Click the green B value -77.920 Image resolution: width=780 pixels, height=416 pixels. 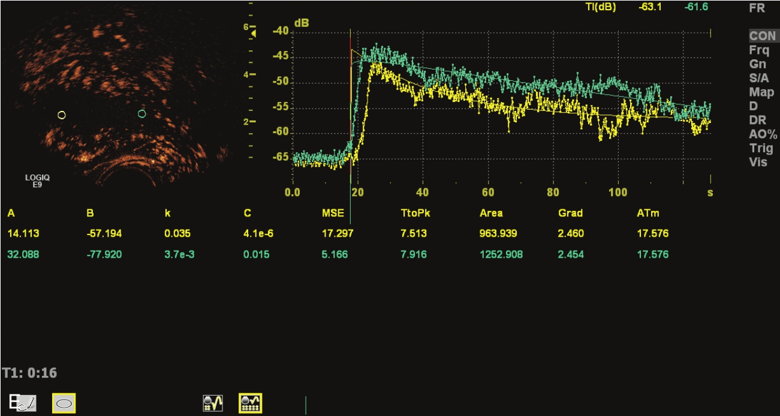104,255
